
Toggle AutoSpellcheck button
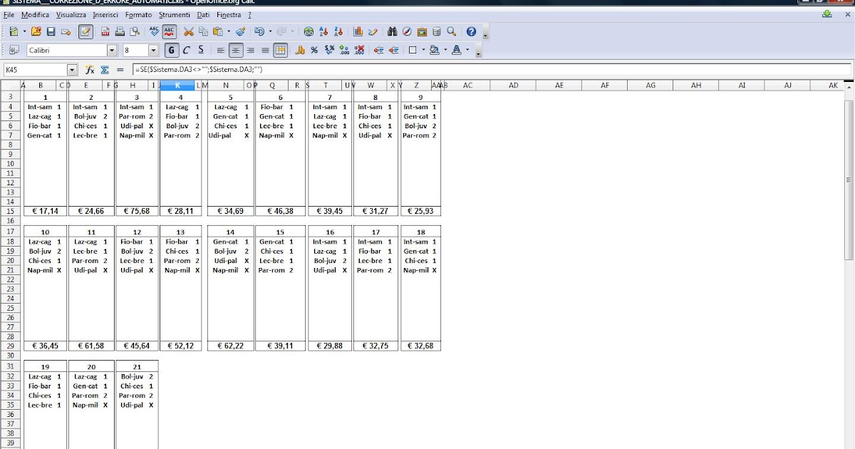pos(170,31)
